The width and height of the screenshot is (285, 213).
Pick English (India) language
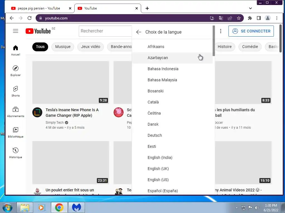point(172,158)
